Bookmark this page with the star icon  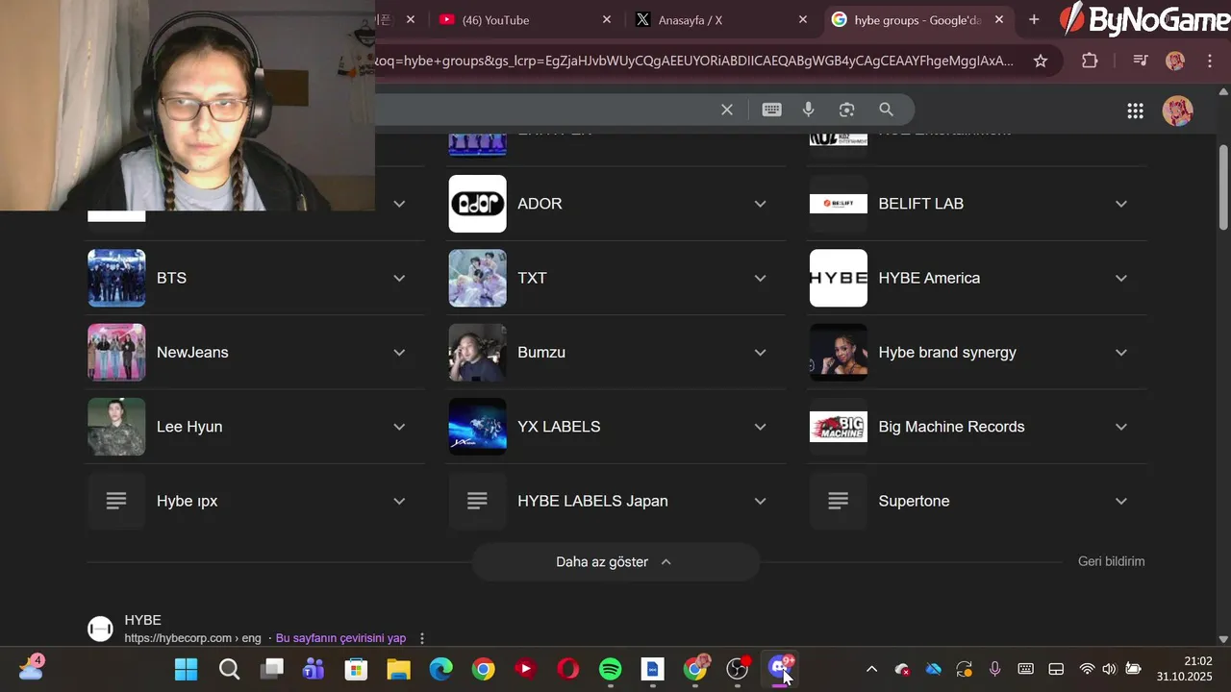(x=1040, y=61)
